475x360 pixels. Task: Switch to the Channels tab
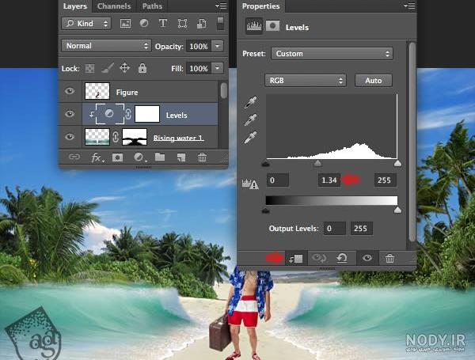point(114,6)
